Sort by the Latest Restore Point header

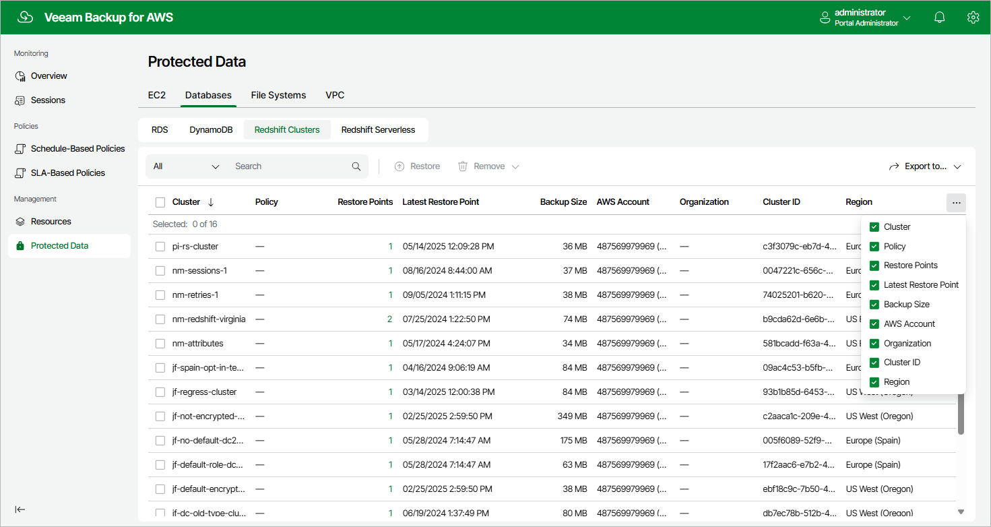click(441, 202)
